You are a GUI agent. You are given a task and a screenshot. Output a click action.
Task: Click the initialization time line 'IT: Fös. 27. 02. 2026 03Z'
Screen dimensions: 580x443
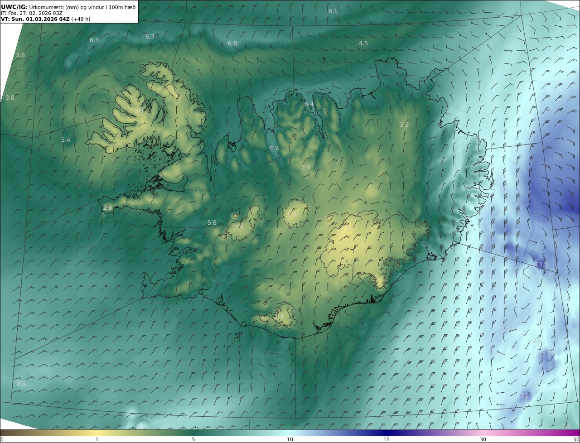tap(32, 13)
